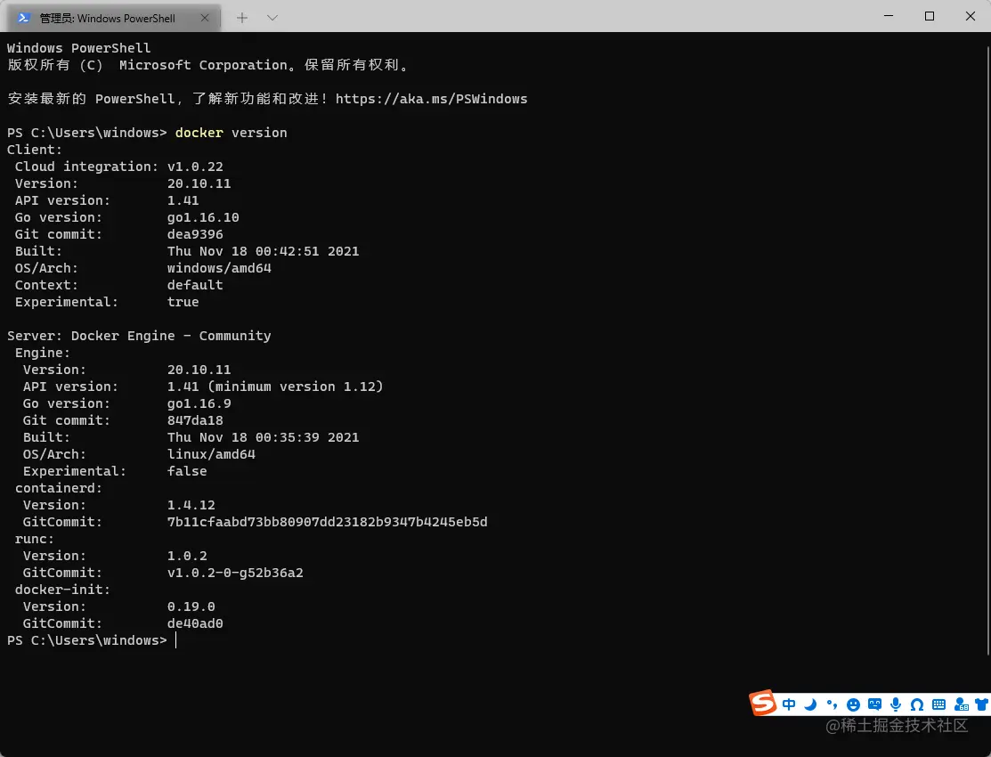The image size is (991, 757).
Task: Click the Engine OS/Arch value linux/amd64
Action: click(211, 454)
